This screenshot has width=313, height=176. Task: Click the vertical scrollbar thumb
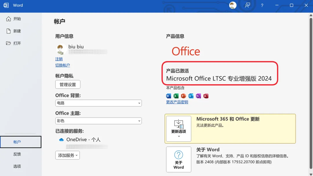[x=311, y=94]
